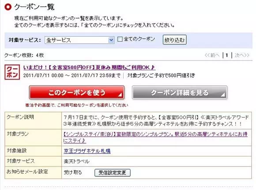This screenshot has height=190, width=256.
Task: Click the dropdown arrow next to 全サービス
Action: point(111,40)
